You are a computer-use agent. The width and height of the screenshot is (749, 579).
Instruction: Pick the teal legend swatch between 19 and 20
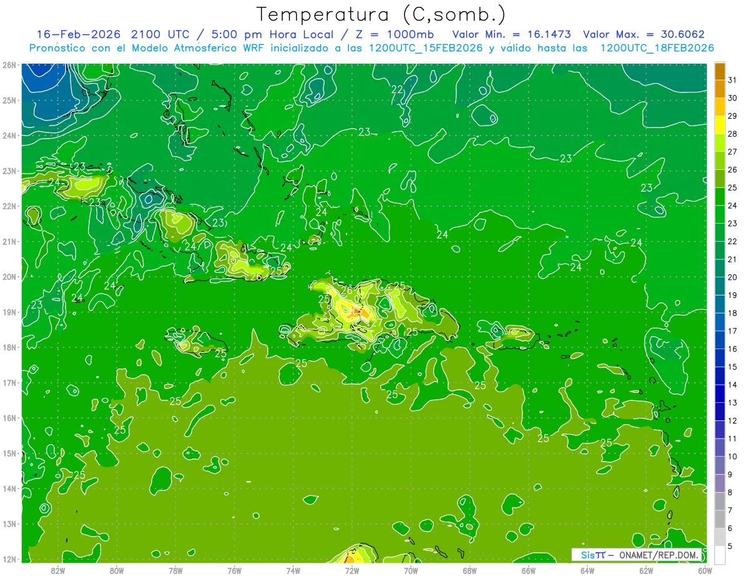(x=720, y=286)
